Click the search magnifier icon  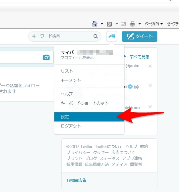pos(95,36)
